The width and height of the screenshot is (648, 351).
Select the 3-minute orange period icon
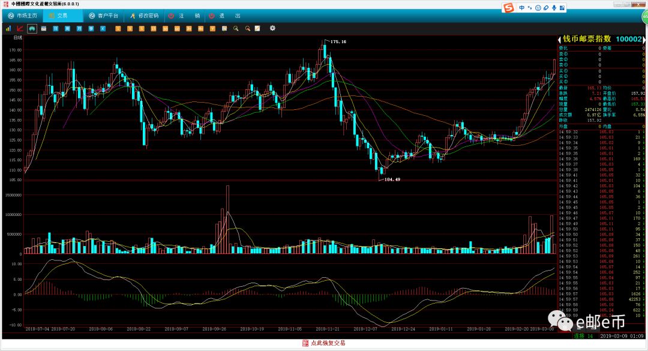130,29
